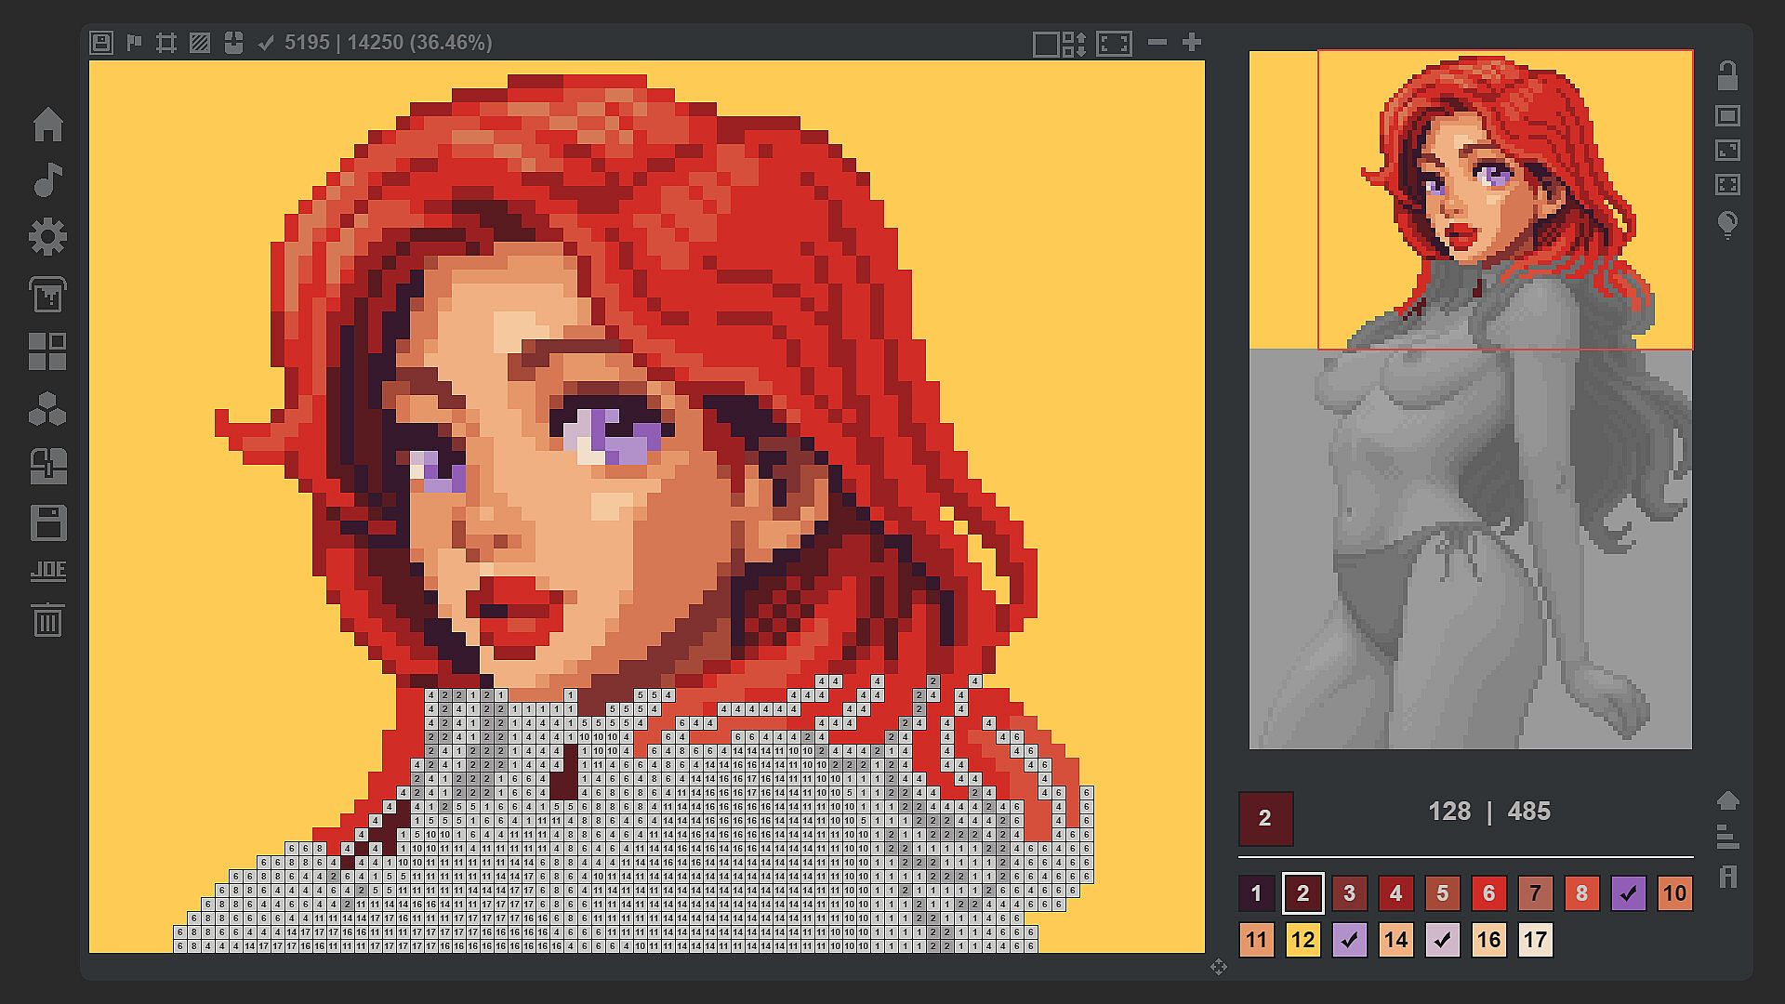
Task: Zoom in with the plus button
Action: pos(1191,43)
